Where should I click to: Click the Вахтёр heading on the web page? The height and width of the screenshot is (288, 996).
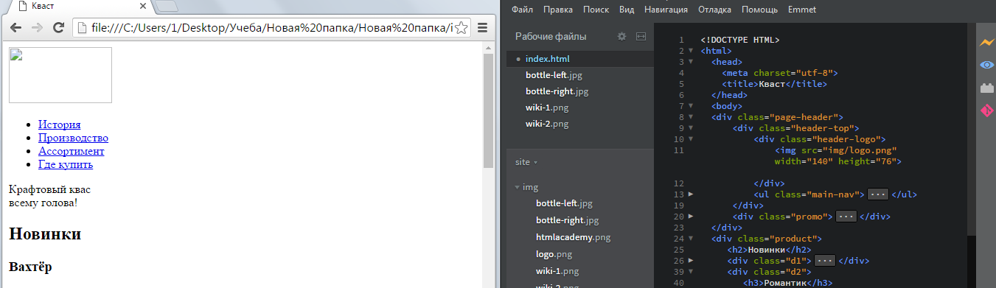tap(30, 267)
